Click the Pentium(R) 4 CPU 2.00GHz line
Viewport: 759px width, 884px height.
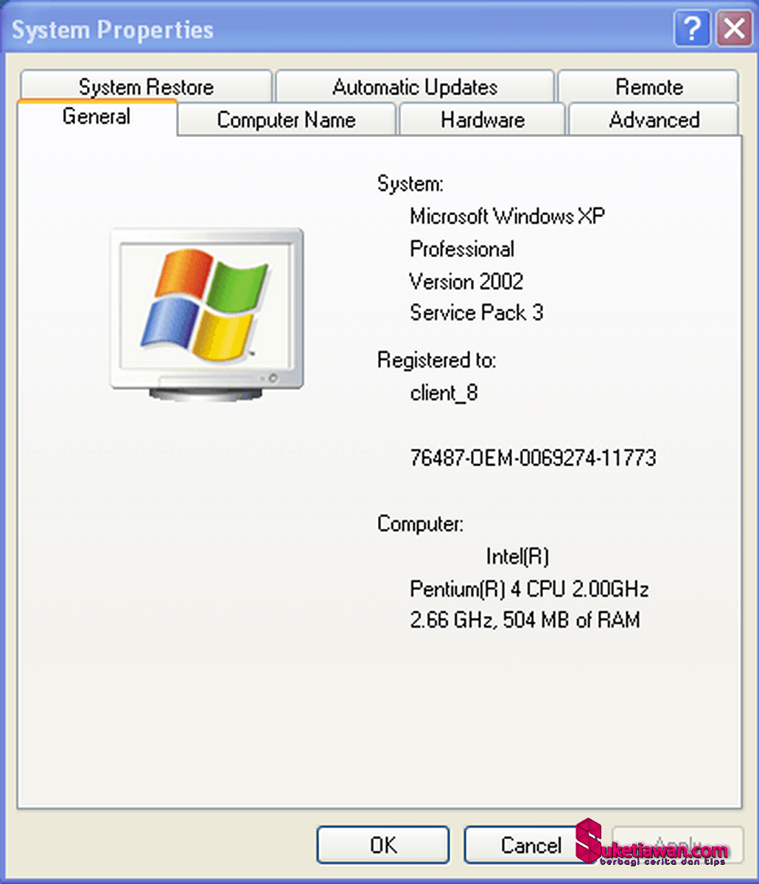point(529,589)
